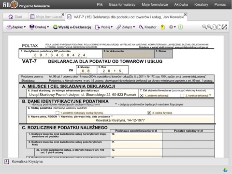Viewport: 232px width, 174px height.
Task: Close the VAT-7 declaration tab
Action: (x=185, y=14)
